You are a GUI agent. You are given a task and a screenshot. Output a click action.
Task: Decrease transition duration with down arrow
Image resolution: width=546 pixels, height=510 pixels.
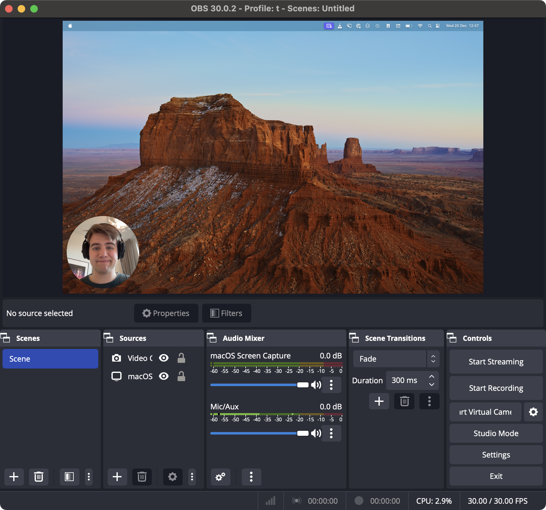pos(432,385)
